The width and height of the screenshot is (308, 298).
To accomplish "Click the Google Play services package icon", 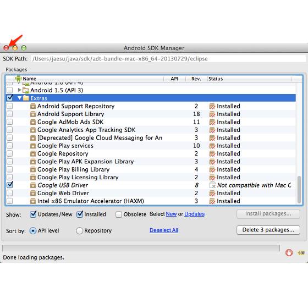I will click(33, 146).
